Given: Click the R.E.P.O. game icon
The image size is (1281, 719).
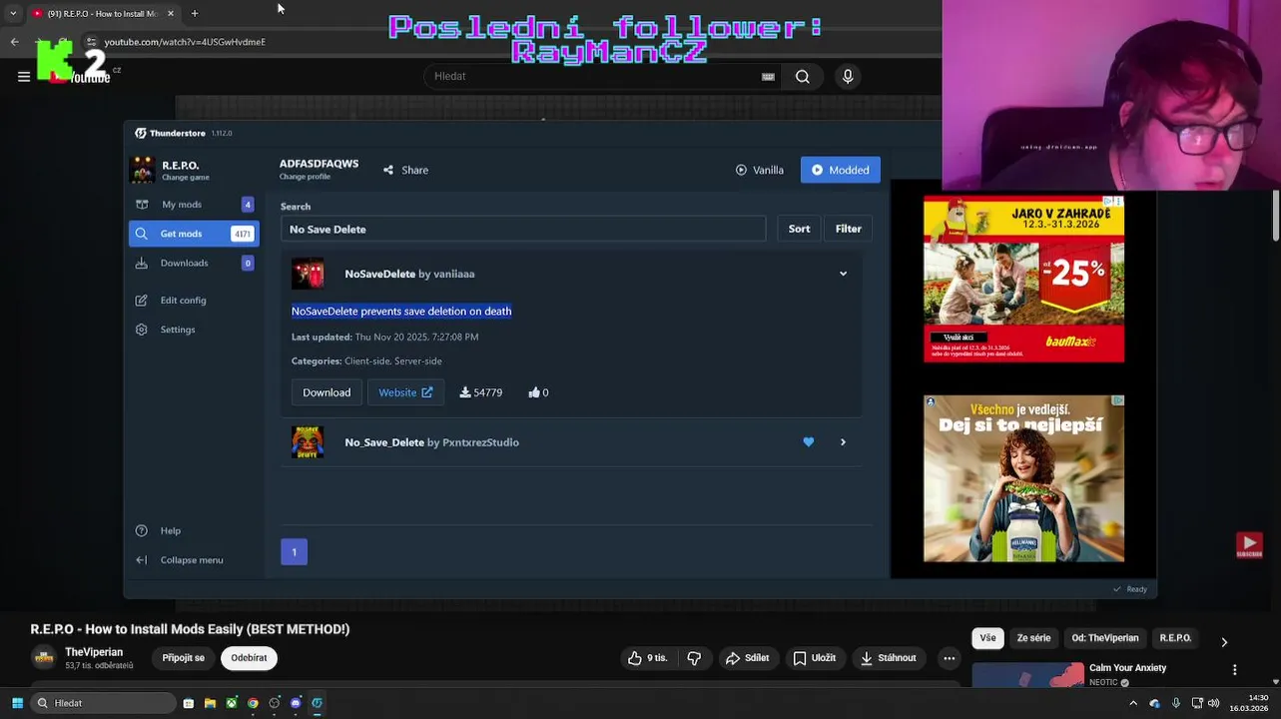Looking at the screenshot, I should pos(142,170).
